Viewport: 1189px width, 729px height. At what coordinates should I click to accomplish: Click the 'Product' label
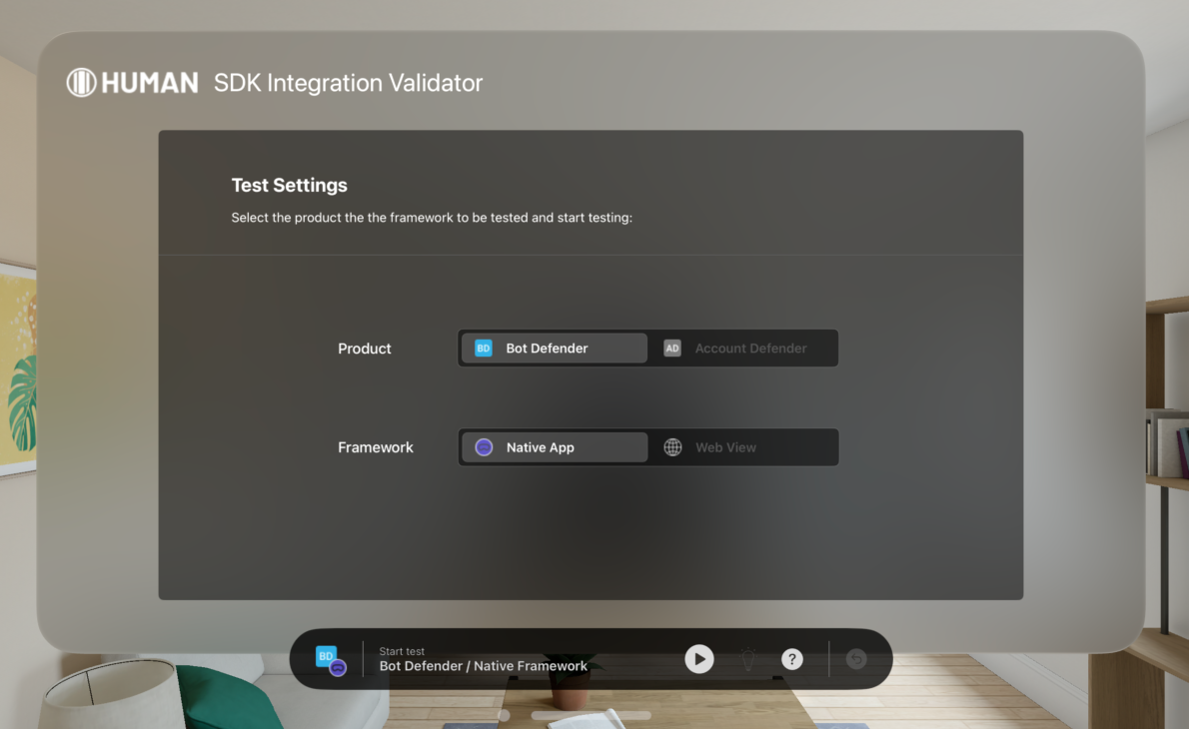tap(365, 349)
